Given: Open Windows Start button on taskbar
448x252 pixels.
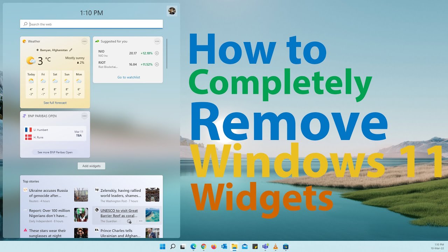Looking at the screenshot, I should (x=162, y=246).
